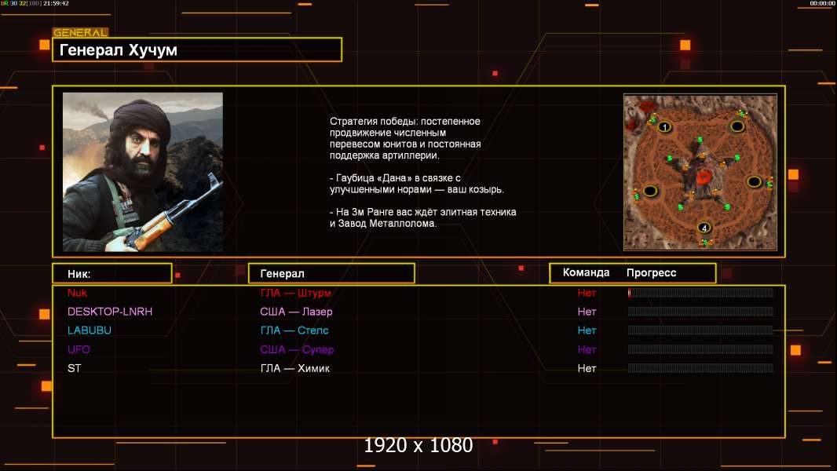
Task: Click the 'Команда' column header
Action: click(586, 272)
